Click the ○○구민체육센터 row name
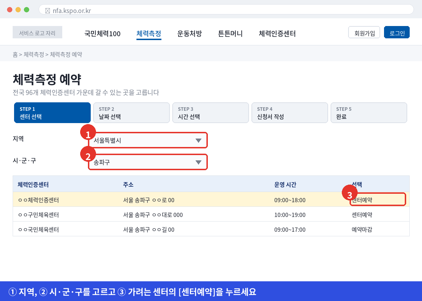The width and height of the screenshot is (422, 301). coord(38,214)
